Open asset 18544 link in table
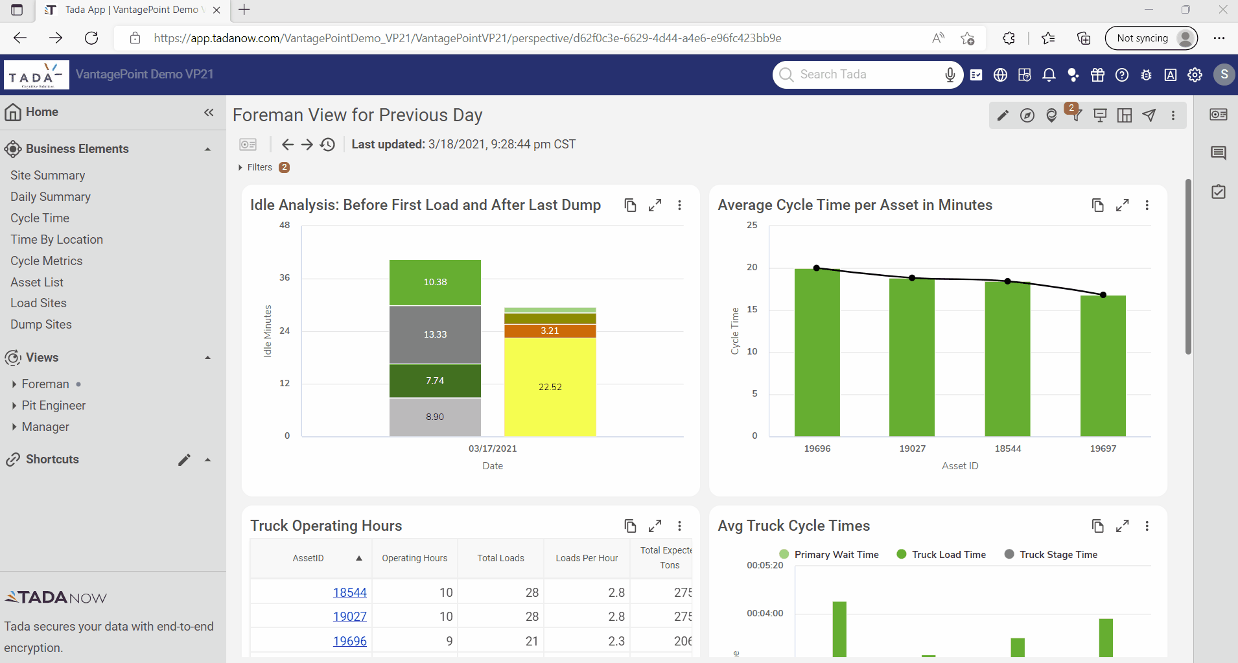 tap(349, 592)
